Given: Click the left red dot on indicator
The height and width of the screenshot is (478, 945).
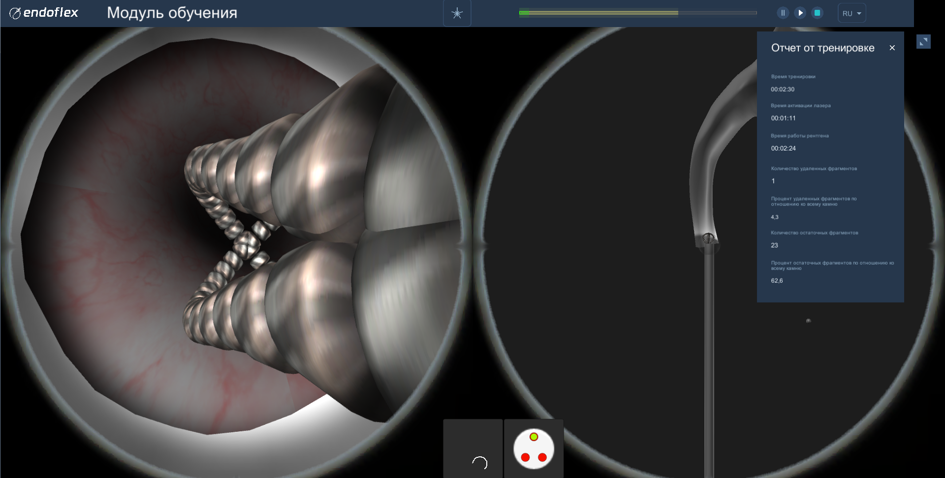Looking at the screenshot, I should [525, 457].
